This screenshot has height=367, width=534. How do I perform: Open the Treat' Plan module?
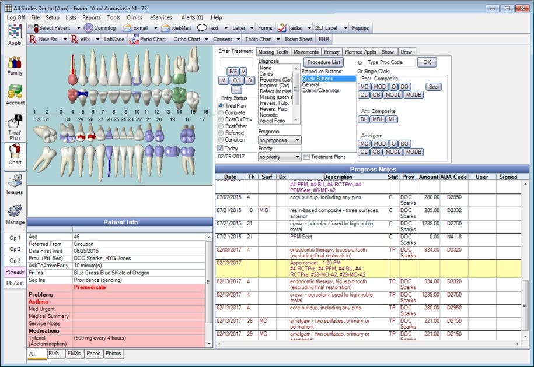pos(15,126)
